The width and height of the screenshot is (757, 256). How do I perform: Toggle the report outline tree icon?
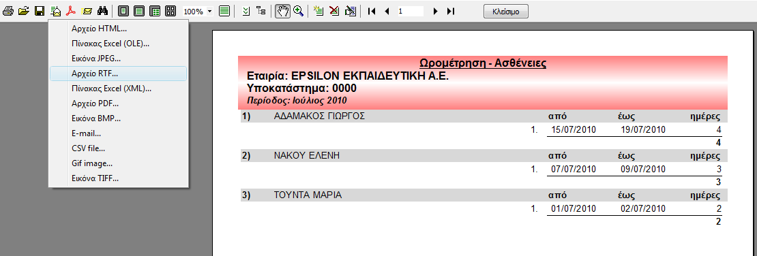261,11
